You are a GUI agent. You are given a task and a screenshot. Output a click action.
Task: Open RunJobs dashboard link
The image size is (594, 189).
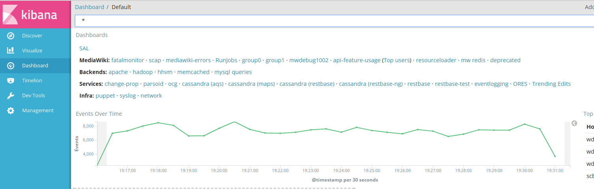pyautogui.click(x=226, y=60)
